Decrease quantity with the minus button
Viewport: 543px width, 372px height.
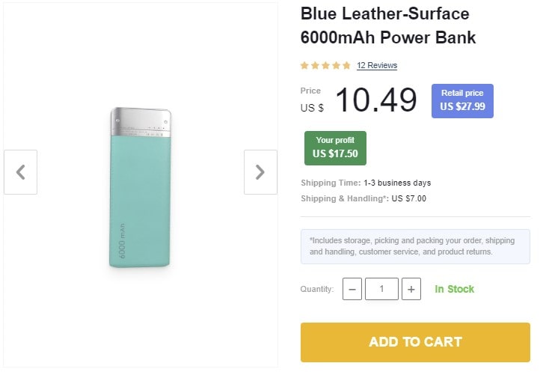[352, 289]
